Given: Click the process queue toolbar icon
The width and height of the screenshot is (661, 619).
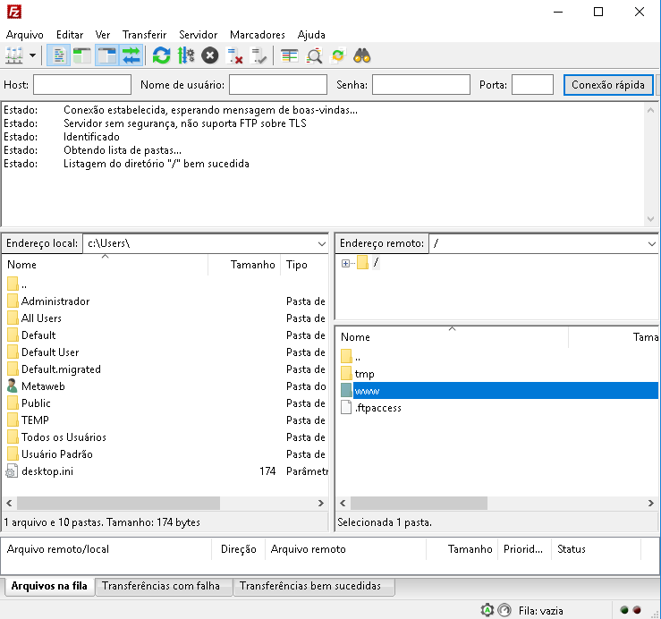Looking at the screenshot, I should click(186, 55).
